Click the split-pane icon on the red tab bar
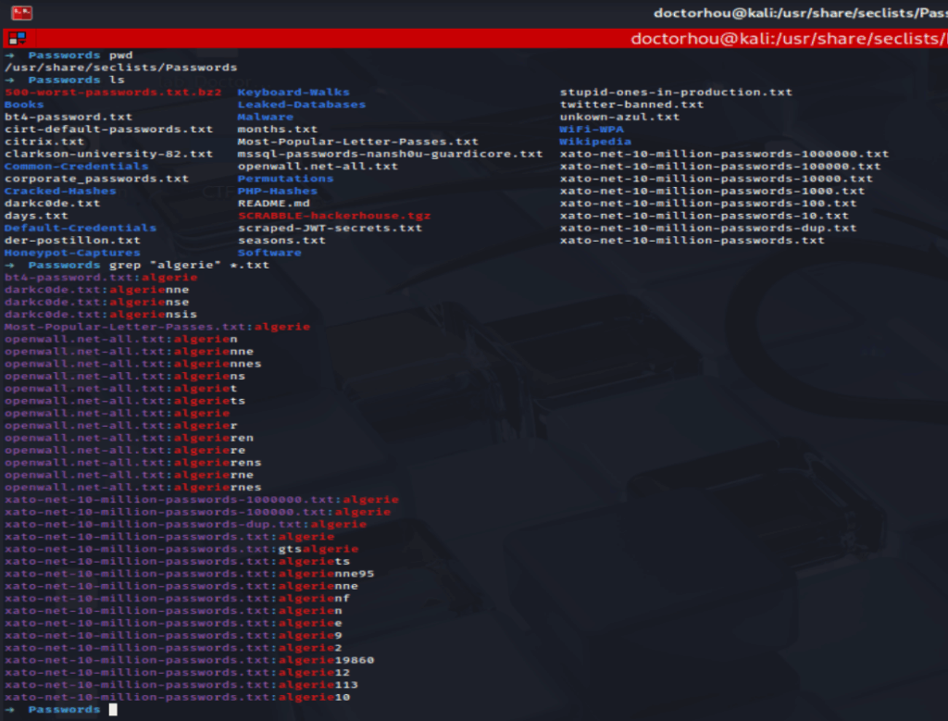The height and width of the screenshot is (721, 948). tap(17, 39)
